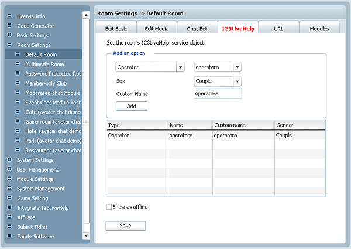This screenshot has height=249, width=351.
Task: Click the Submit Ticket icon
Action: pyautogui.click(x=9, y=227)
